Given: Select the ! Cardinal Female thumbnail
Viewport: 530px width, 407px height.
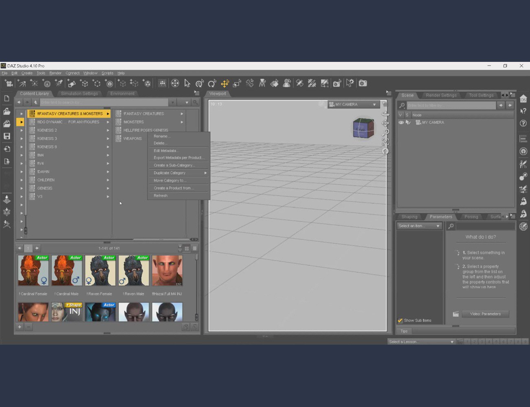Looking at the screenshot, I should tap(33, 271).
